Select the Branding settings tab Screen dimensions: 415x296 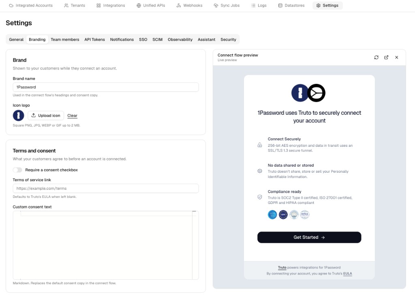click(37, 39)
